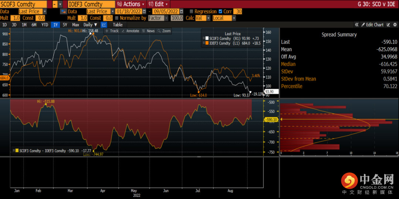Select the 5Y time range

coord(65,25)
